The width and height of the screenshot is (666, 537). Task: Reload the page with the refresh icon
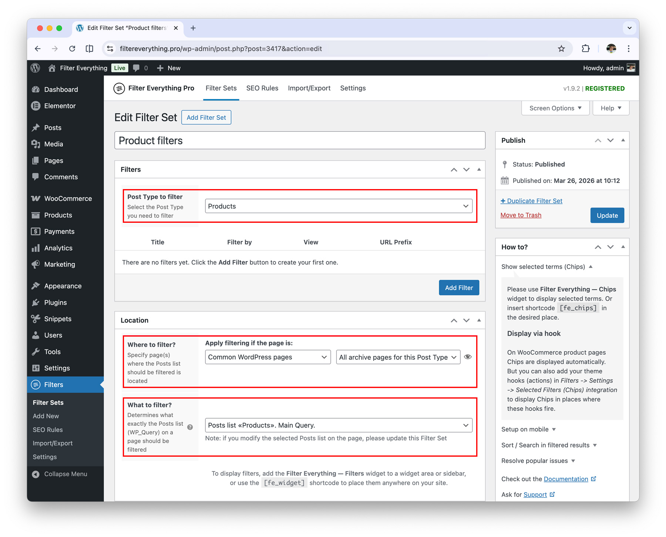[72, 49]
